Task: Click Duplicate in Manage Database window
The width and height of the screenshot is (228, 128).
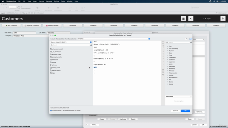Action: 123,119
